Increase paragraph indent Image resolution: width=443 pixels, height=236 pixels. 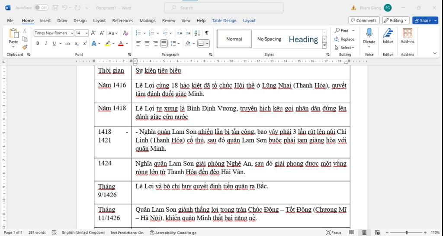click(x=188, y=33)
